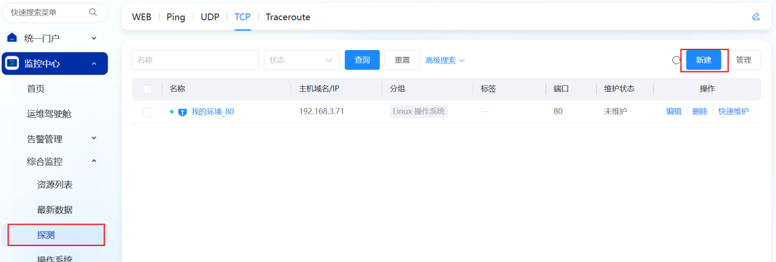Image resolution: width=776 pixels, height=262 pixels.
Task: Click the 查询 button
Action: tap(362, 60)
